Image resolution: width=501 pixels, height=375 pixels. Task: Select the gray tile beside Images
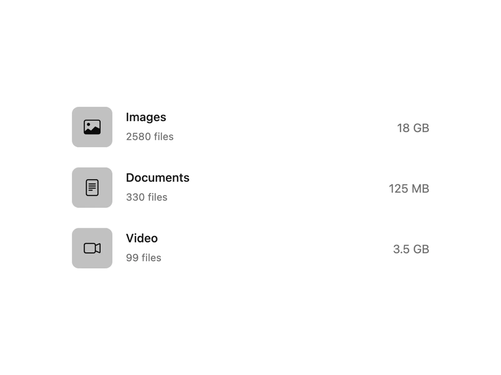click(x=92, y=127)
